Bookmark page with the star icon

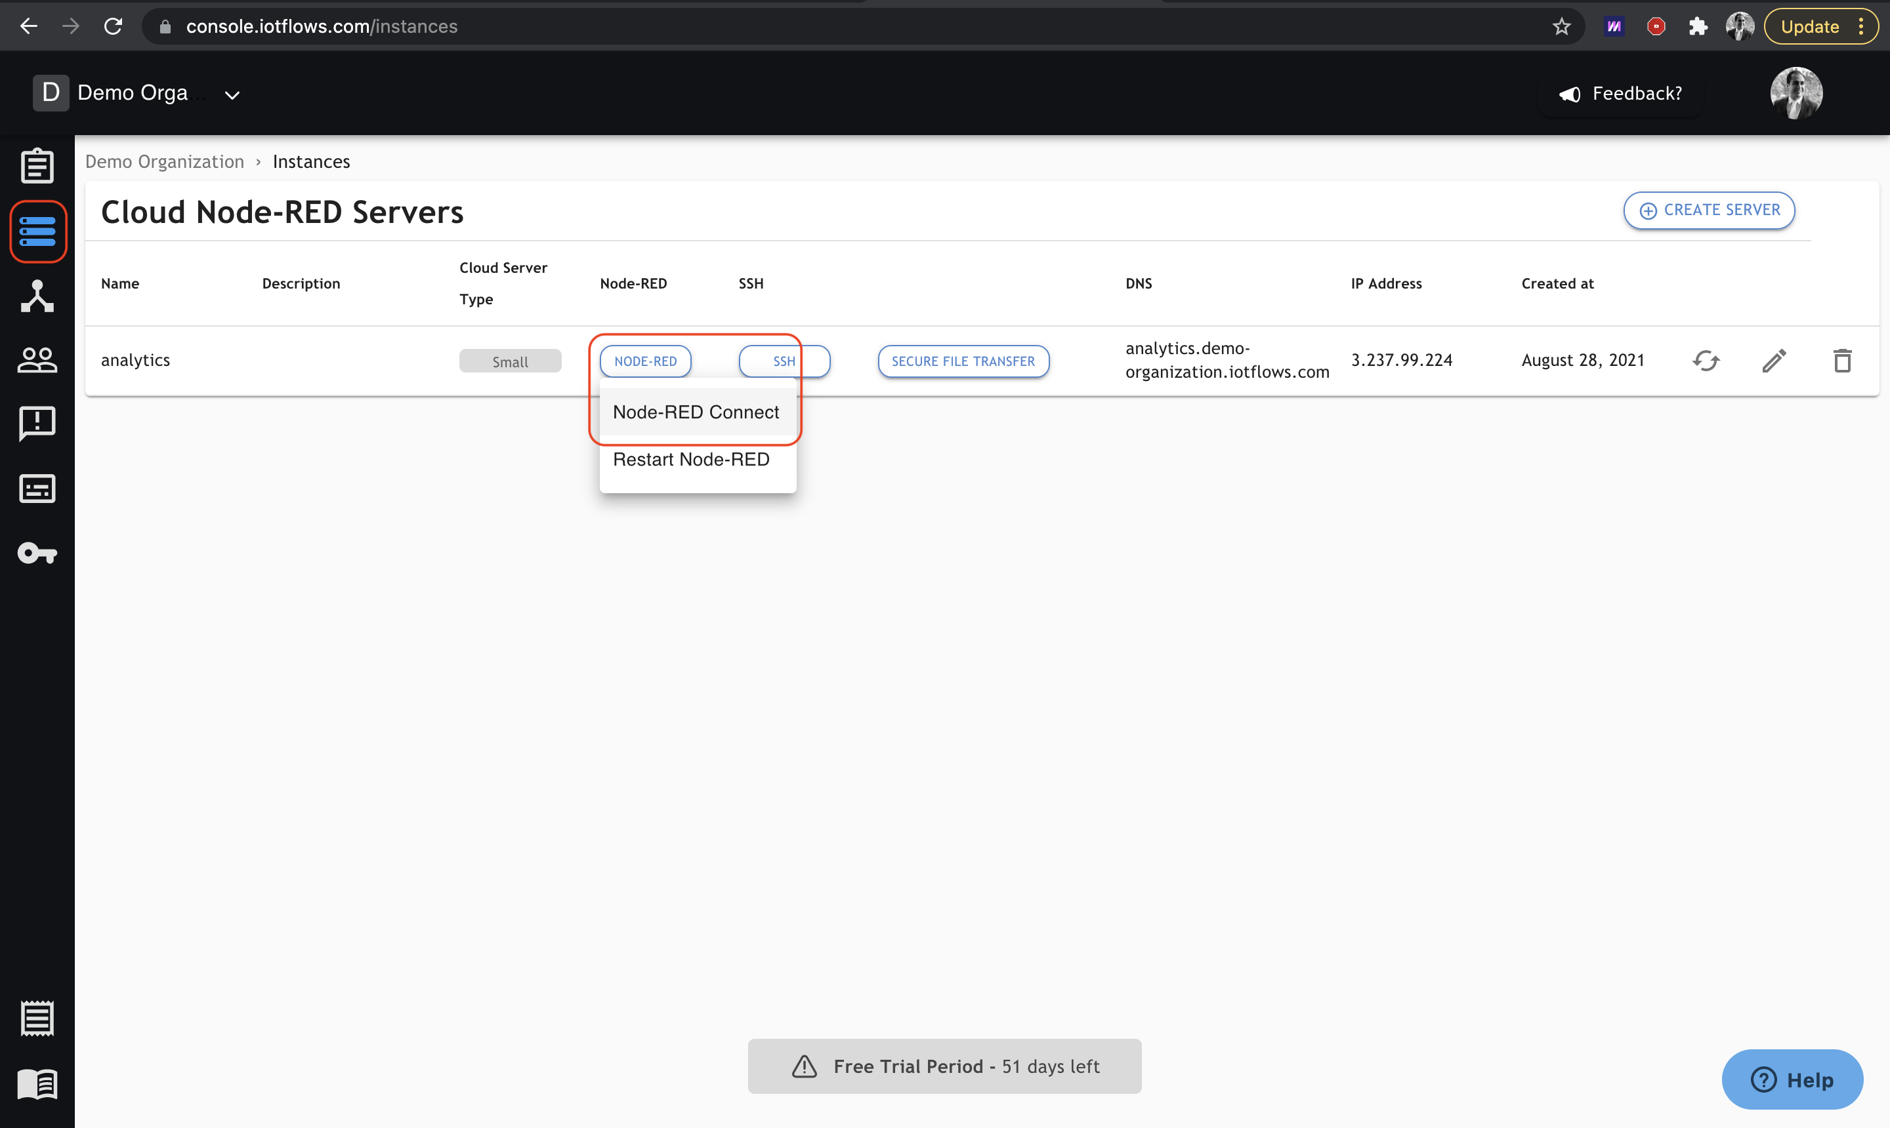[1561, 27]
